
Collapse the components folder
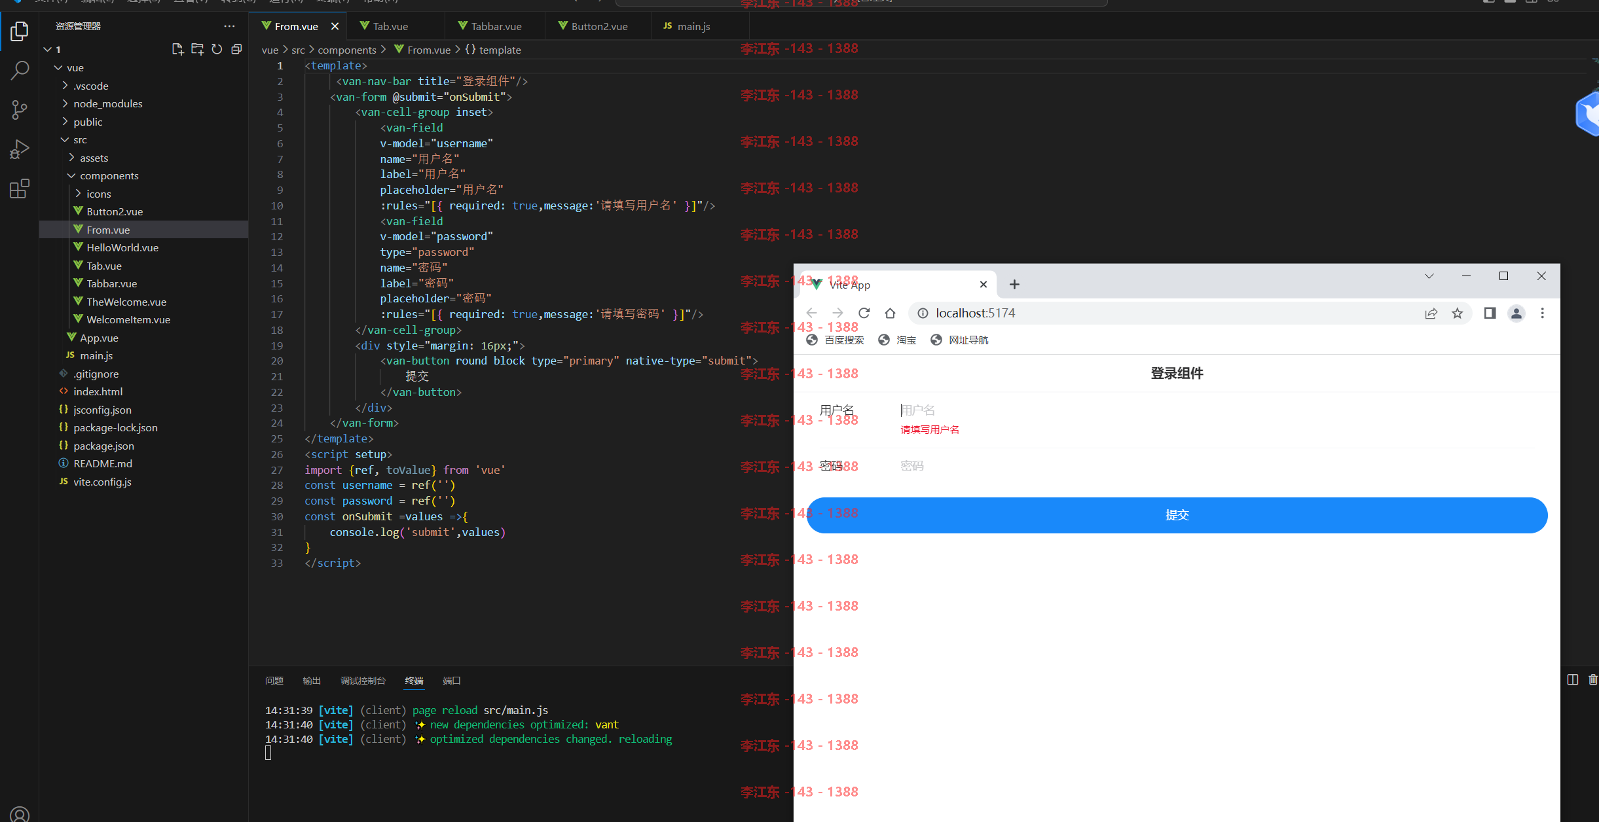pyautogui.click(x=71, y=175)
